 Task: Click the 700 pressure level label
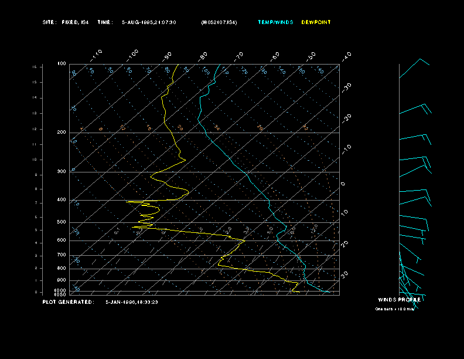[x=62, y=255]
